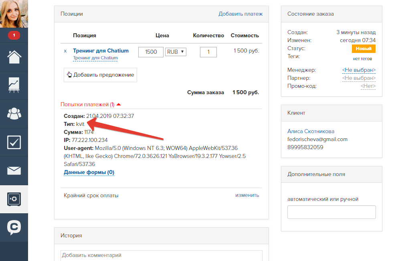Click the История section header

[162, 235]
